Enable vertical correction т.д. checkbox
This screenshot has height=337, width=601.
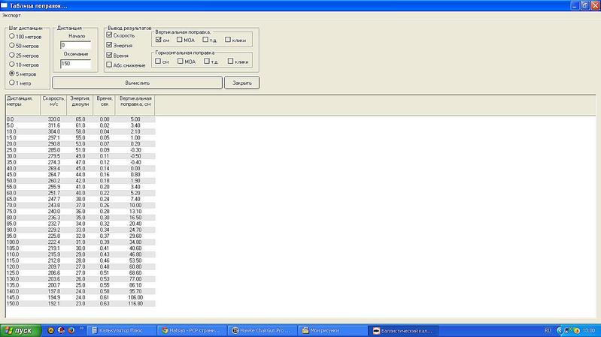pos(205,39)
